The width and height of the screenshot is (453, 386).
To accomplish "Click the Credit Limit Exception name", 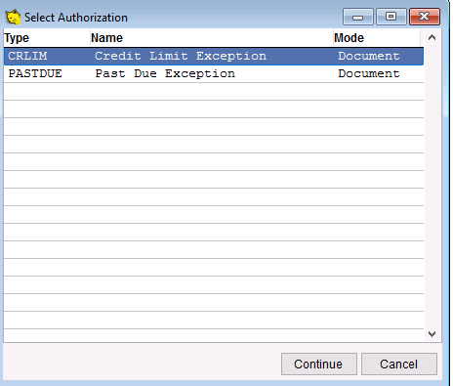I will tap(181, 56).
